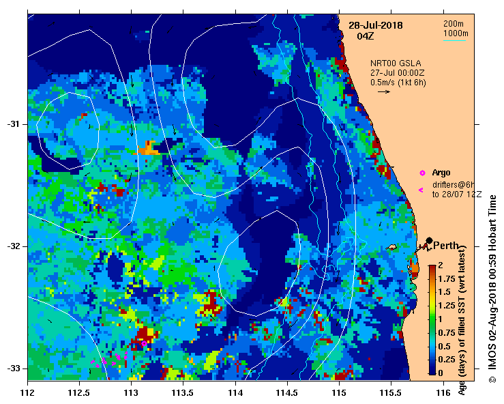Image resolution: width=504 pixels, height=404 pixels.
Task: Click the 1000m contour legend label
Action: (x=456, y=33)
